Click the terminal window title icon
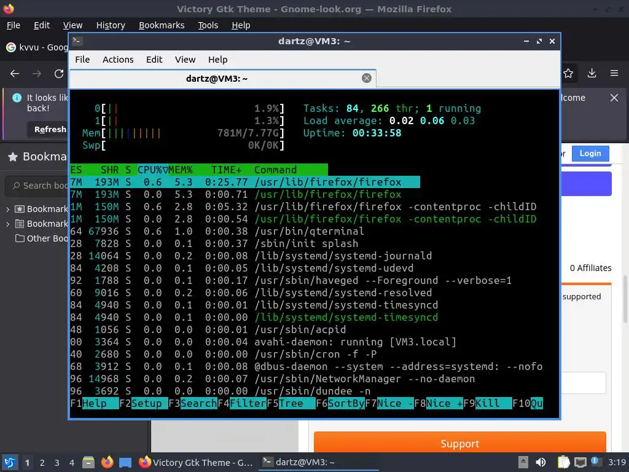 [x=78, y=41]
